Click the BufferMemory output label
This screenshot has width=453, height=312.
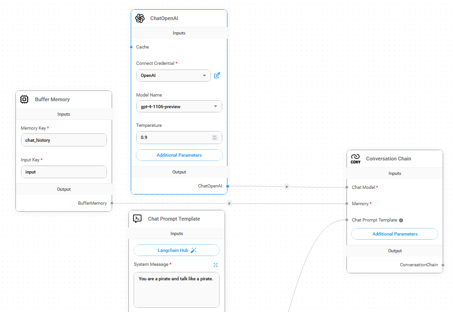[92, 203]
